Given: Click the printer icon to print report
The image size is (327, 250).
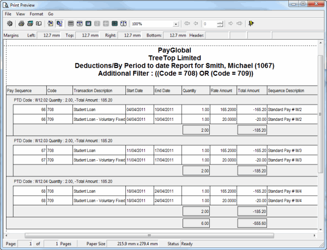Looking at the screenshot, I should [x=22, y=24].
